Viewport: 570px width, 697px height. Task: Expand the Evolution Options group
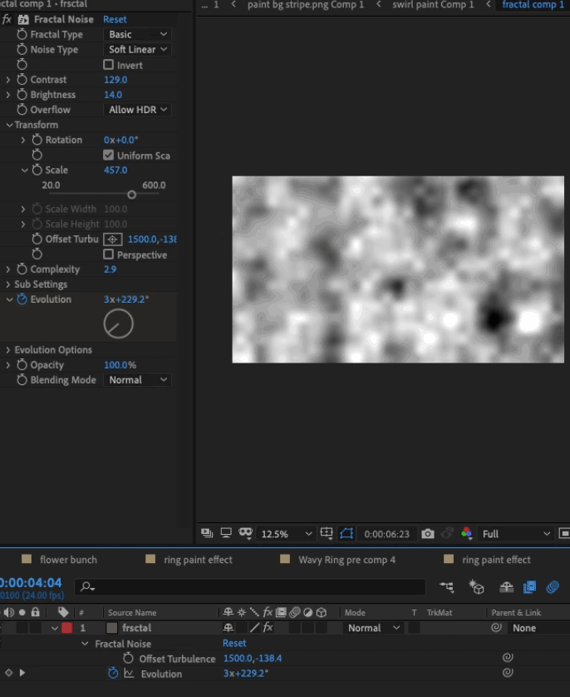8,350
